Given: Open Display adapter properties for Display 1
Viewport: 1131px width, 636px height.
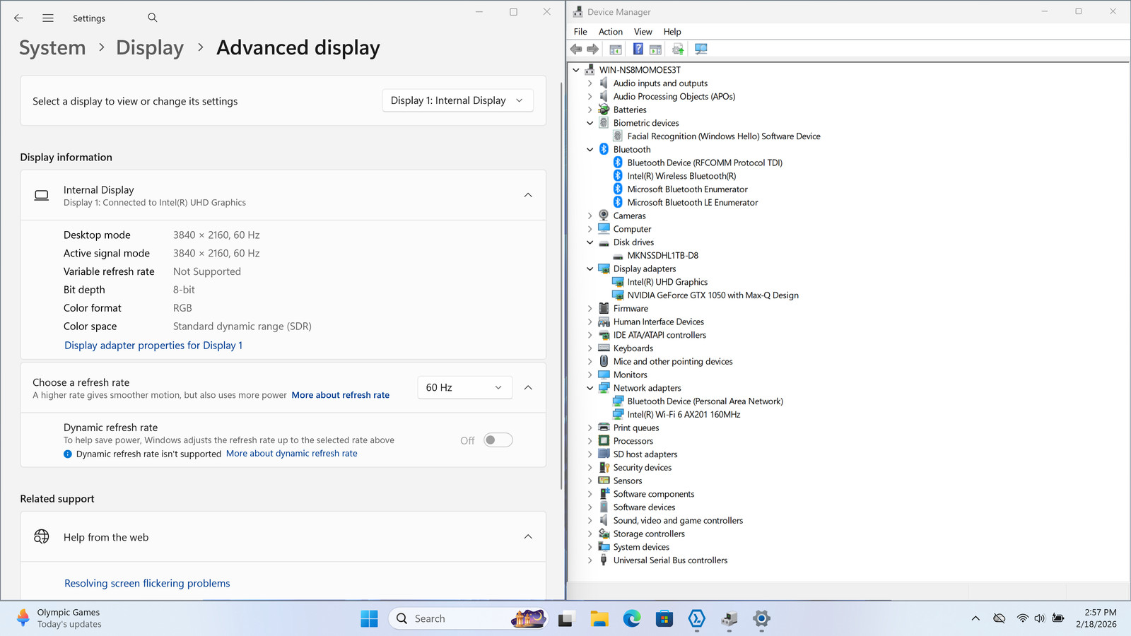Looking at the screenshot, I should [153, 346].
